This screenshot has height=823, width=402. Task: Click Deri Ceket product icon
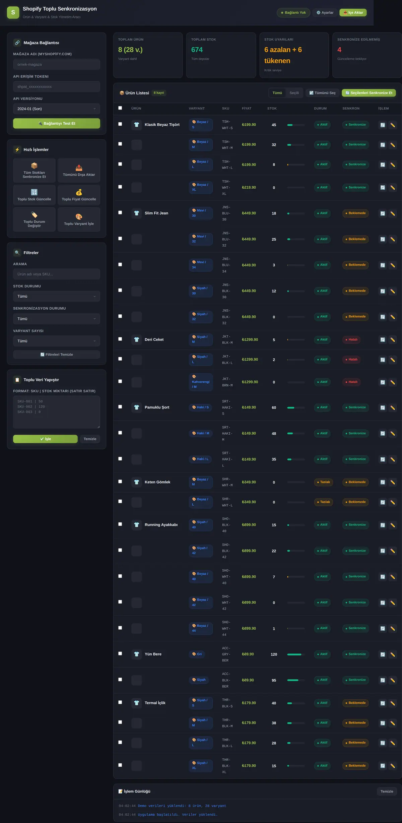136,339
